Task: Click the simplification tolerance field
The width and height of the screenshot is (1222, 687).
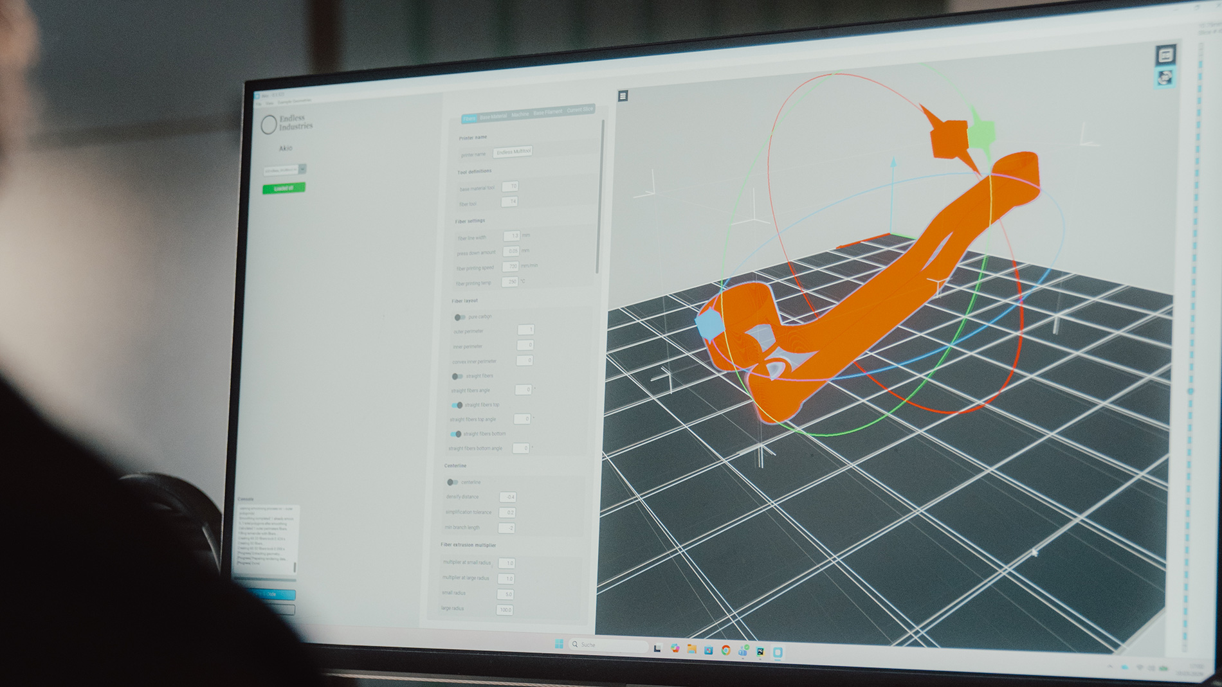Action: click(507, 512)
